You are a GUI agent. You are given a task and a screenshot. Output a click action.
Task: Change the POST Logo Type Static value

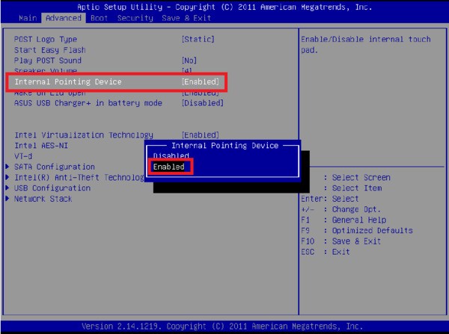[198, 39]
